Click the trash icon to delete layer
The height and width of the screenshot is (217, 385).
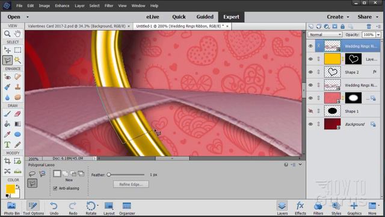369,27
